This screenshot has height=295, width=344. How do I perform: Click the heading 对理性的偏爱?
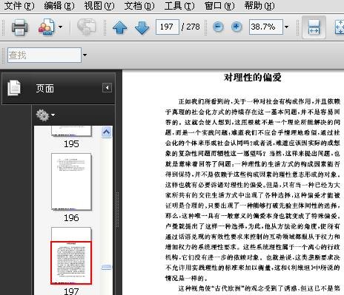tap(252, 78)
